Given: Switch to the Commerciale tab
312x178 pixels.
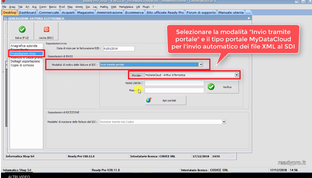Looking at the screenshot, I should [49, 12].
